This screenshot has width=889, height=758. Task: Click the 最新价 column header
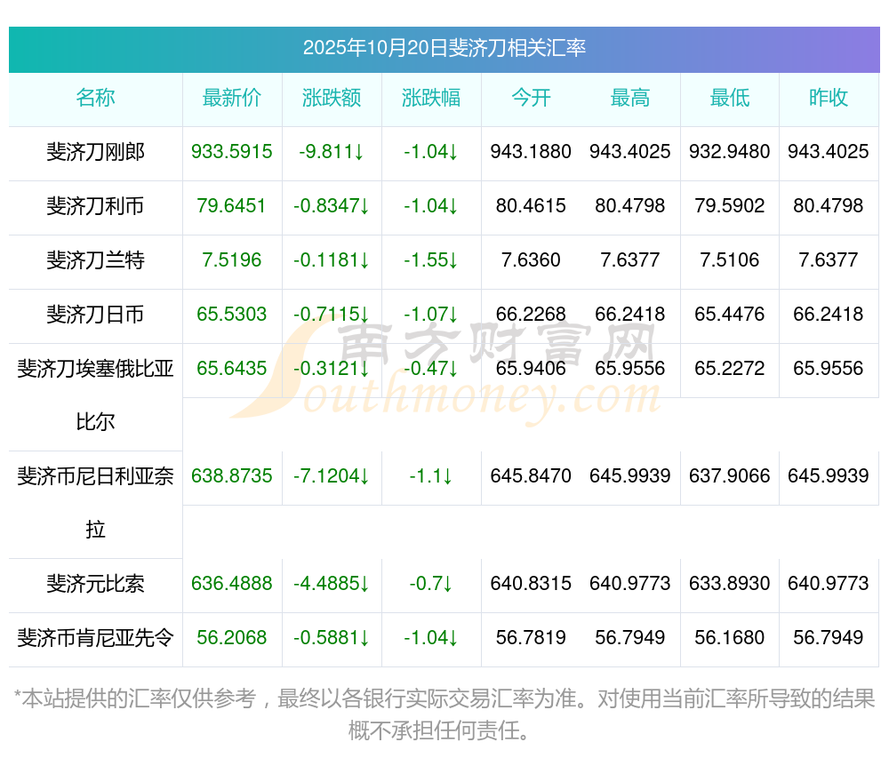(232, 98)
